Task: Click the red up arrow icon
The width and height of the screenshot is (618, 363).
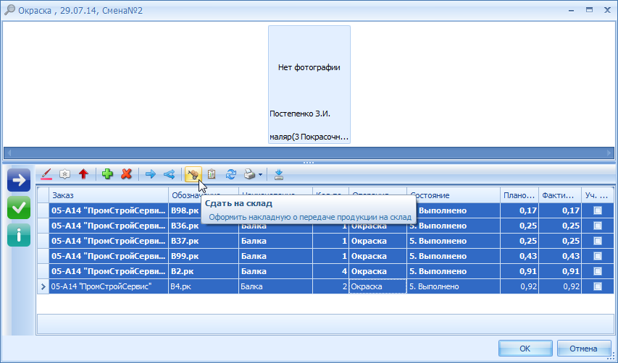Action: [83, 174]
